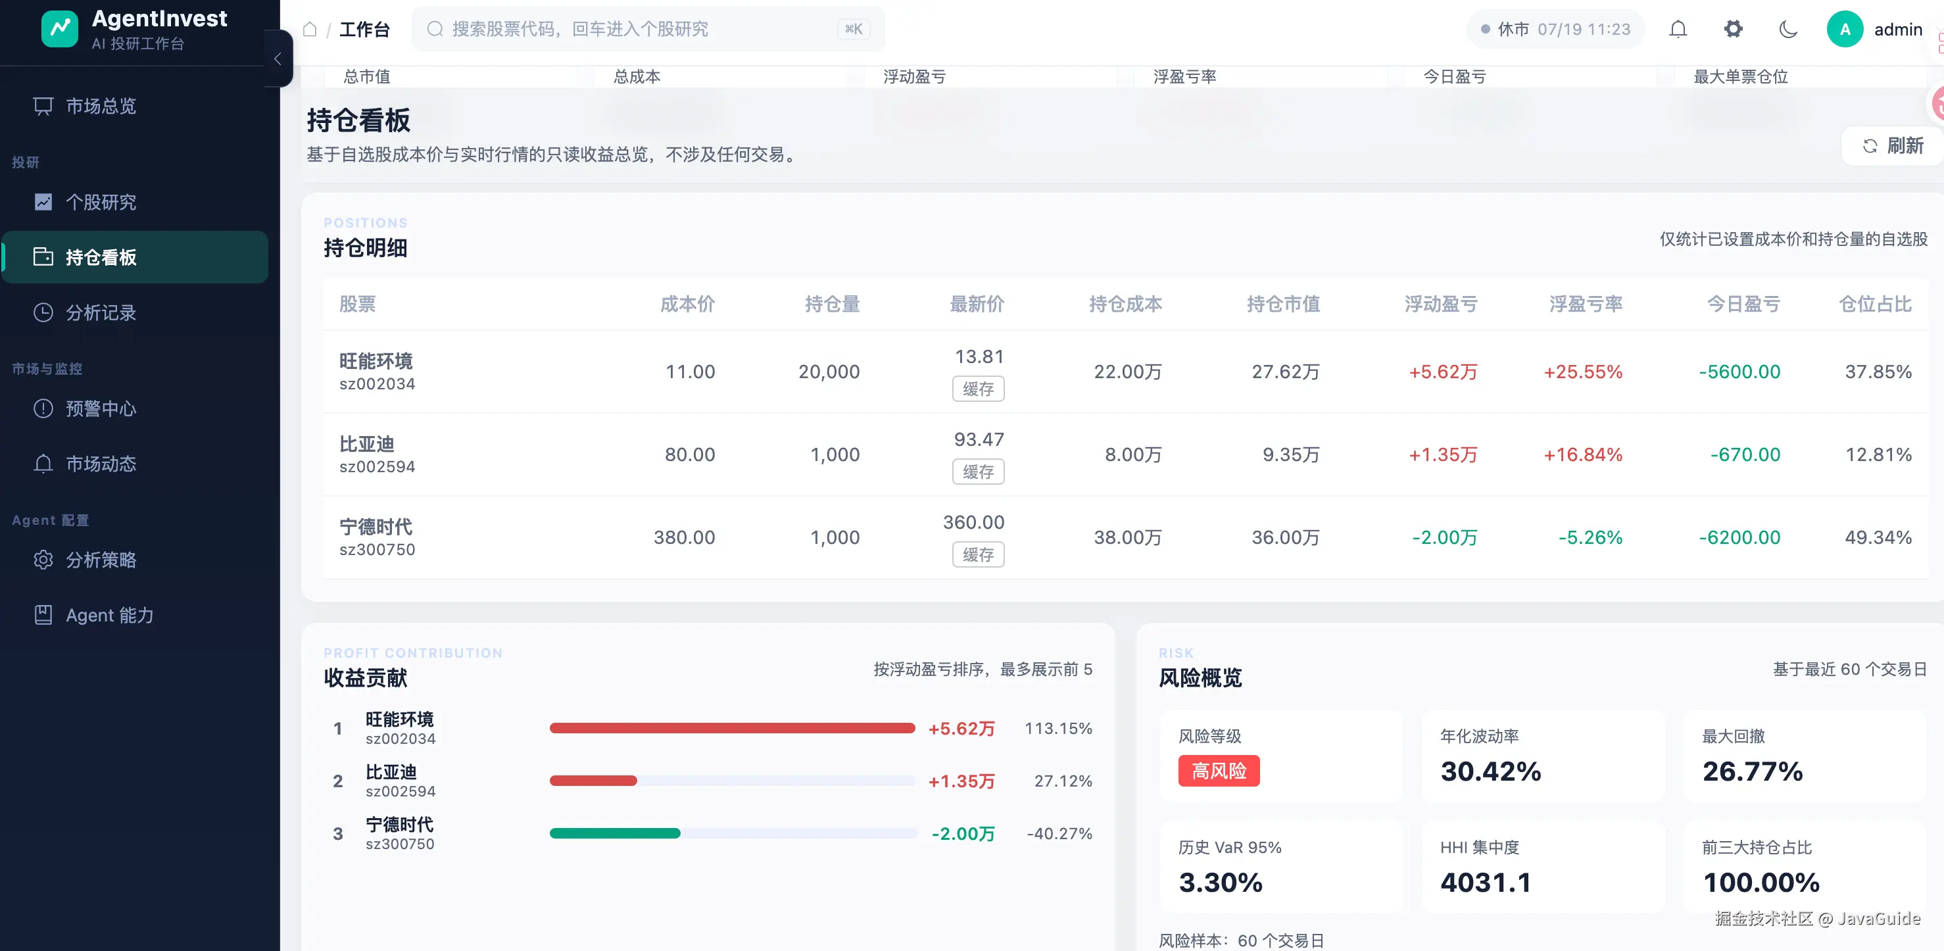Click the 刷新 button

coord(1893,145)
